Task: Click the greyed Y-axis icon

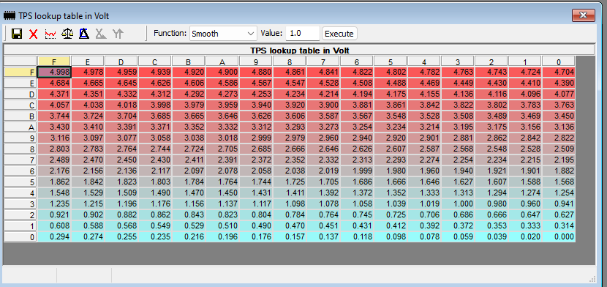Action: [x=118, y=34]
